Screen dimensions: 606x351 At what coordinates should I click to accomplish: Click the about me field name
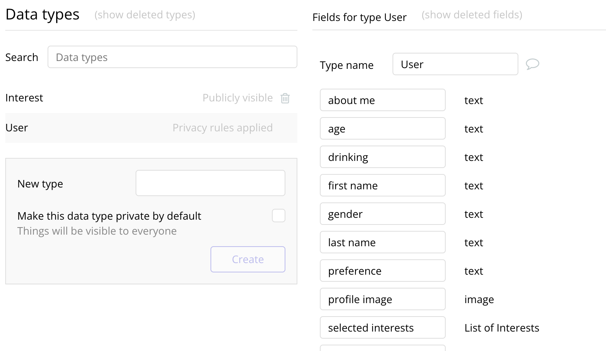tap(382, 100)
